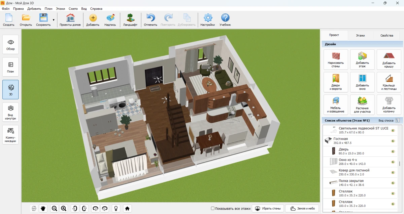Switch list mode via Вид списка icon
This screenshot has height=214, width=404.
point(398,120)
